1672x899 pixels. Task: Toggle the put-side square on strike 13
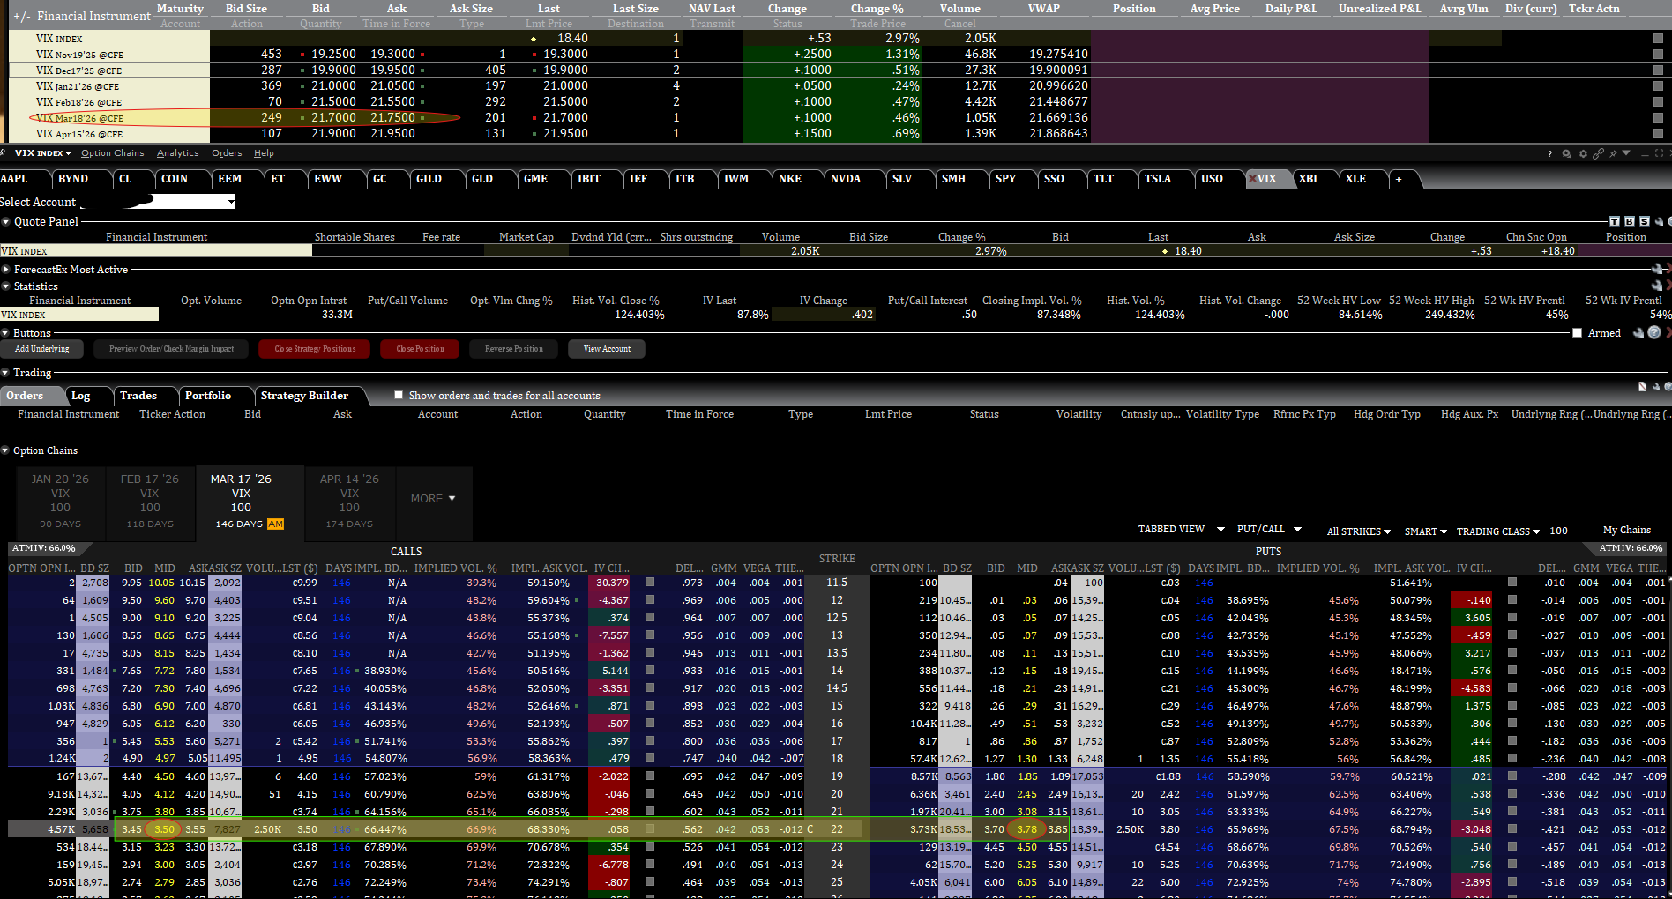click(1512, 635)
